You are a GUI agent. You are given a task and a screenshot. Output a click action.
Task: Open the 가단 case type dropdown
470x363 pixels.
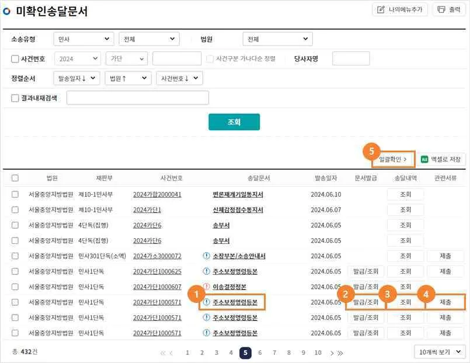click(127, 59)
